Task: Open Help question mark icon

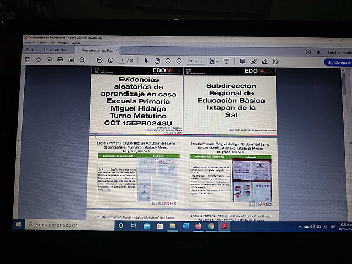Action: (x=308, y=52)
